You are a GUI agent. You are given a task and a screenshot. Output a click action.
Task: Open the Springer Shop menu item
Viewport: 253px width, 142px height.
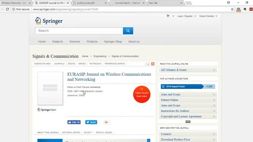(113, 41)
